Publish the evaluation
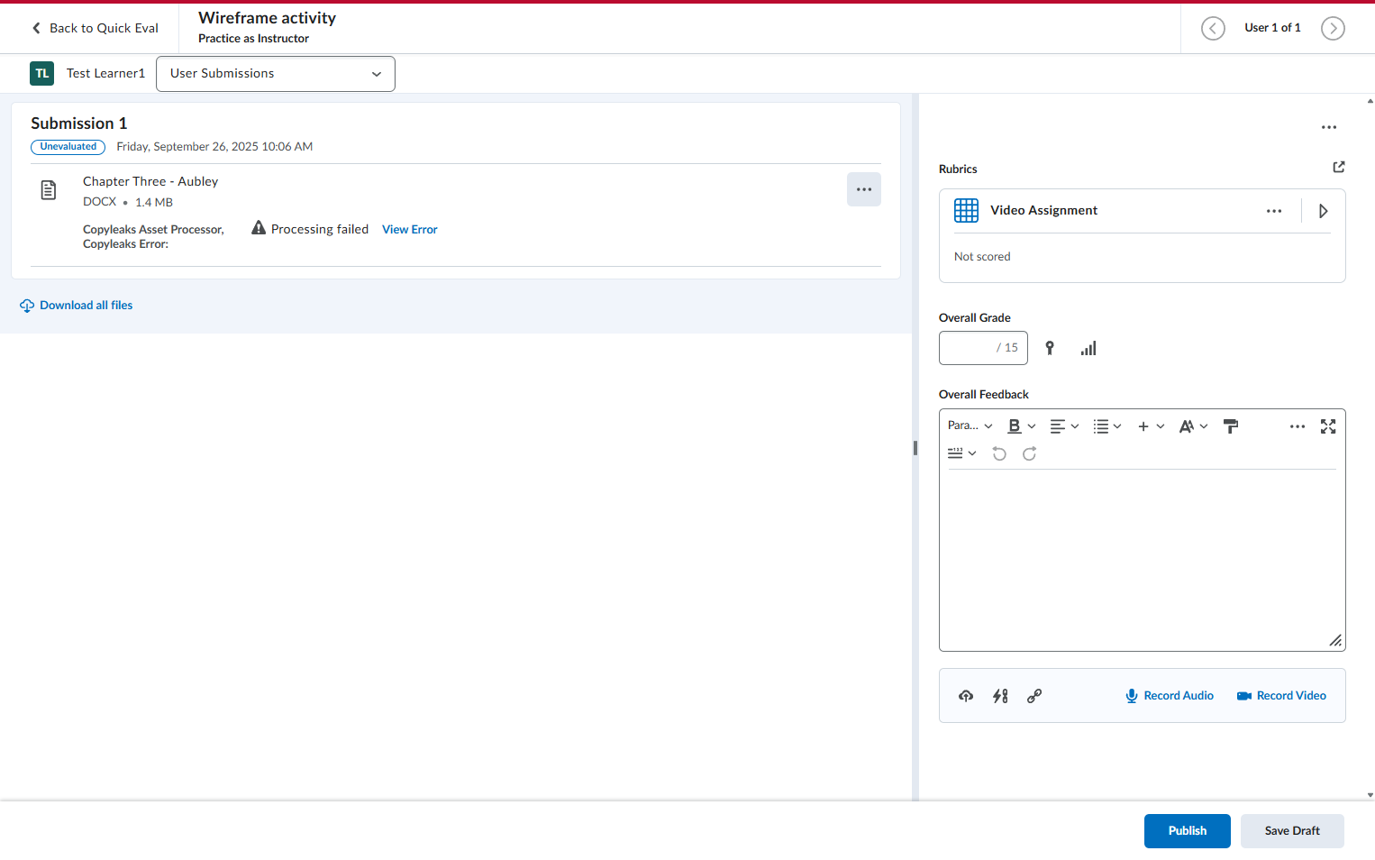Screen dimensions: 1375x860 pyautogui.click(x=1187, y=831)
